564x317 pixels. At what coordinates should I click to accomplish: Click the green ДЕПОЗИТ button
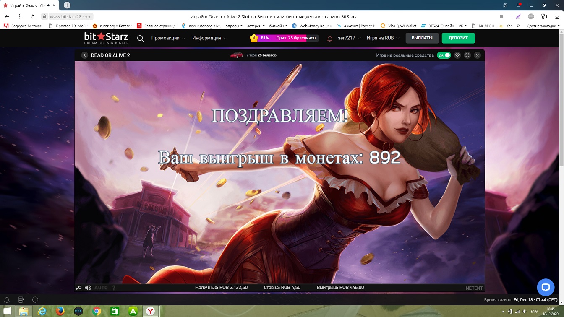coord(458,38)
